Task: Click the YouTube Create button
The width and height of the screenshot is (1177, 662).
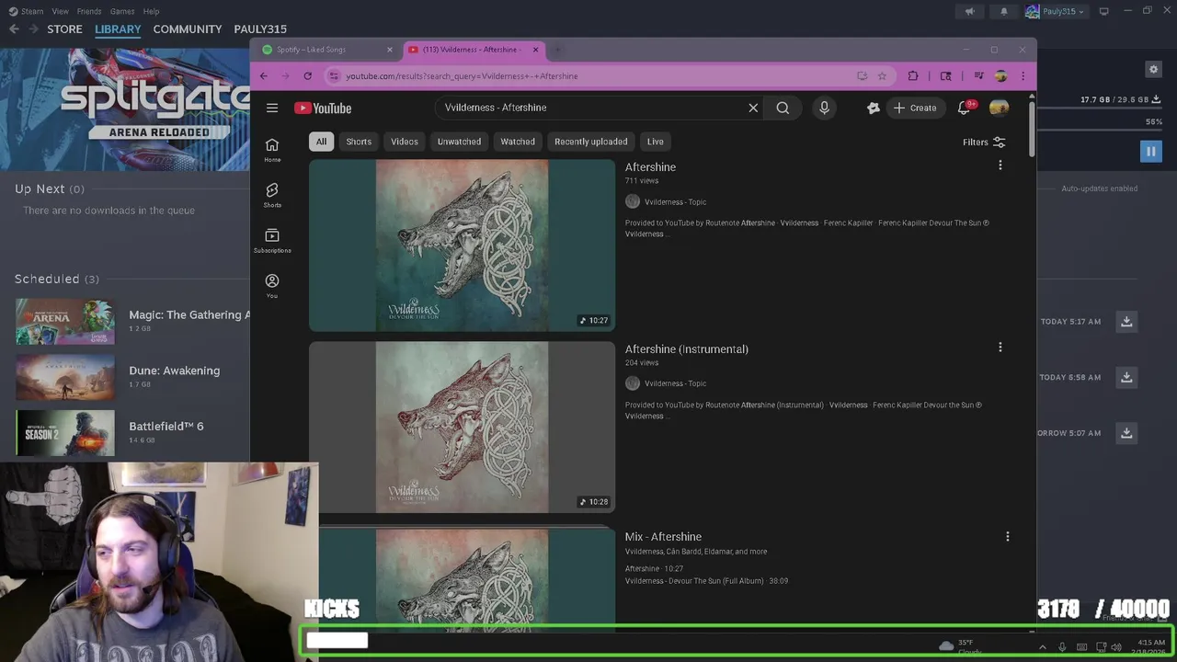Action: tap(914, 108)
